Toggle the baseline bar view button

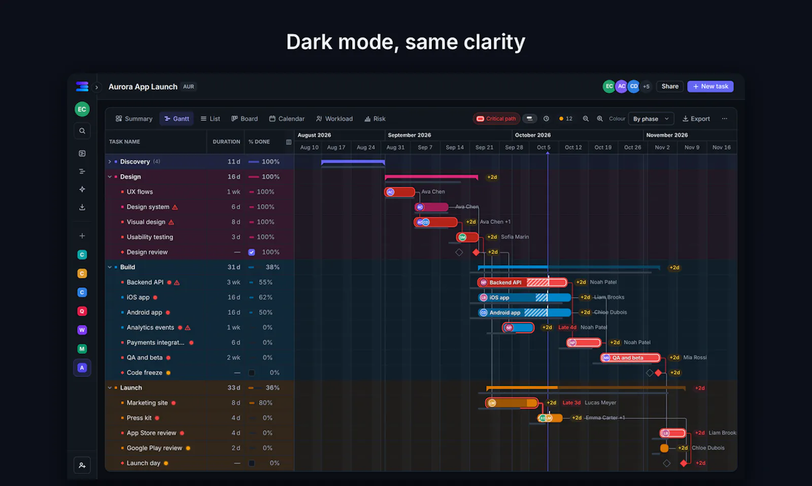[x=529, y=119]
